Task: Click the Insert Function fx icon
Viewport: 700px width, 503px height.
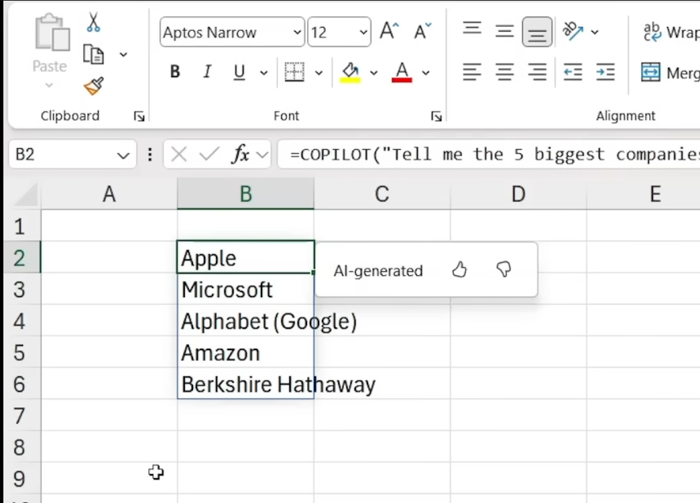Action: tap(241, 154)
